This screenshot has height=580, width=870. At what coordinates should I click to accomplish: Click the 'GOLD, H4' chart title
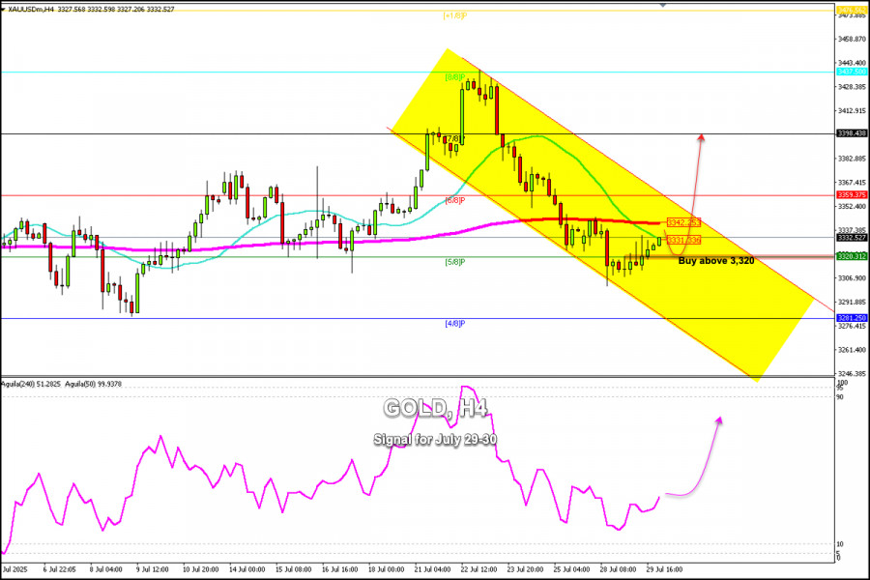(436, 409)
